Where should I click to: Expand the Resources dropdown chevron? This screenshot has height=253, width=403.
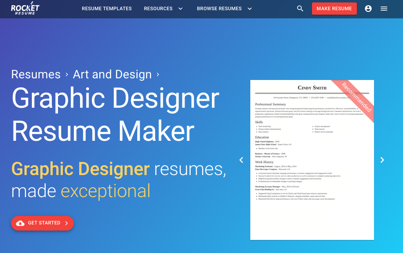pyautogui.click(x=180, y=9)
